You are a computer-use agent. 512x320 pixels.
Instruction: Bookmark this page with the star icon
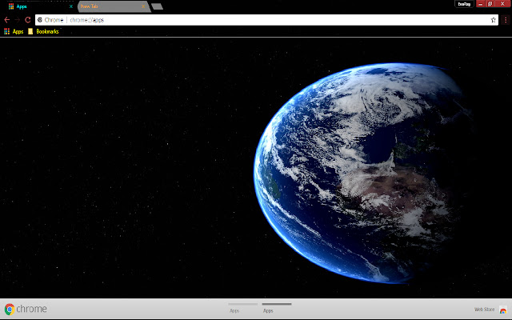click(493, 20)
